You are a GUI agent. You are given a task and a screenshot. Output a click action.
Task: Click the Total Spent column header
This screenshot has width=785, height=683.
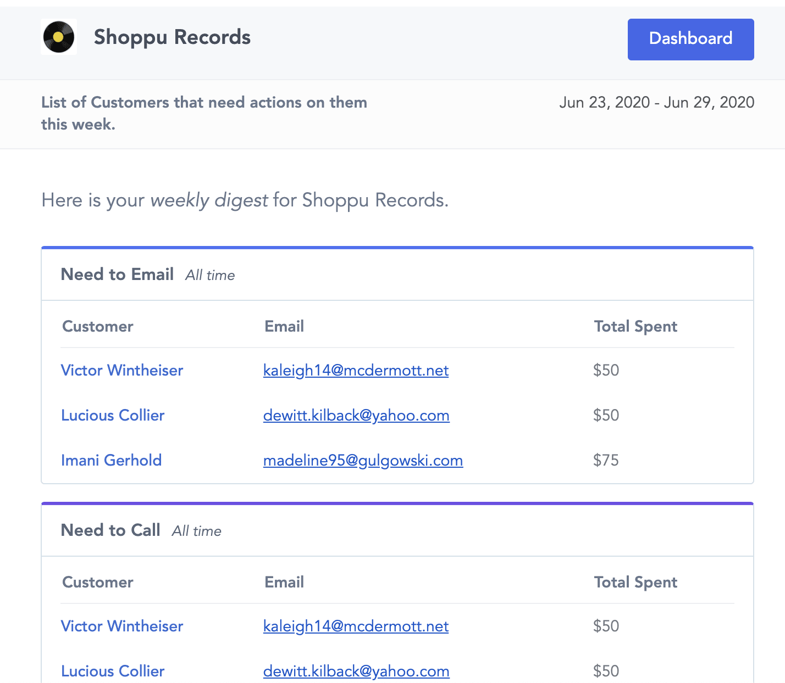[x=635, y=326]
